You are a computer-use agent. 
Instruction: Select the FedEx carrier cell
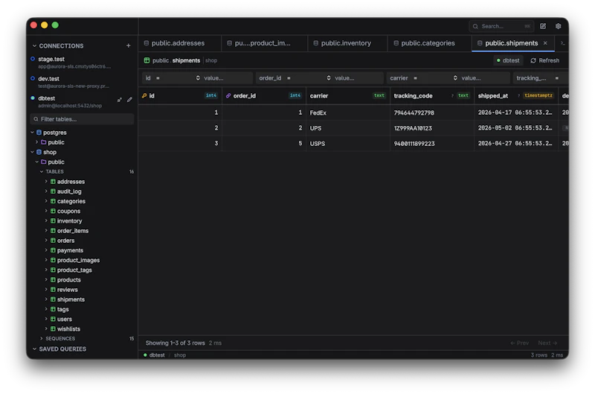(348, 113)
